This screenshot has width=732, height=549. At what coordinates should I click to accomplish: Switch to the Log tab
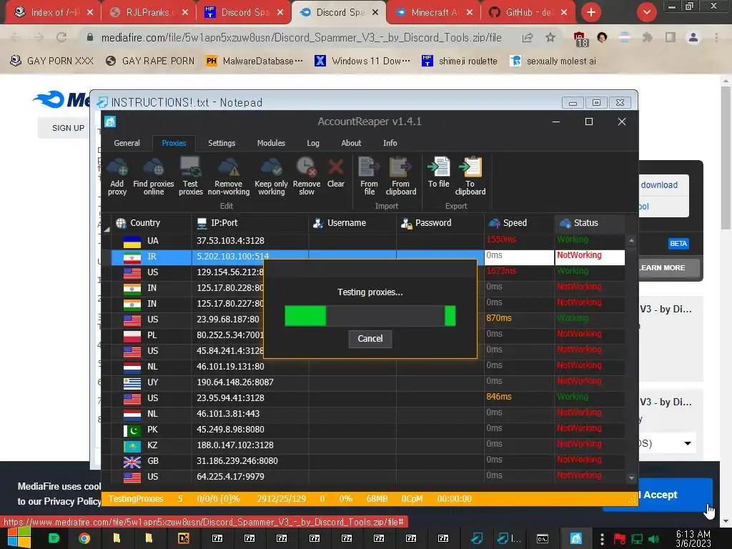(x=313, y=143)
